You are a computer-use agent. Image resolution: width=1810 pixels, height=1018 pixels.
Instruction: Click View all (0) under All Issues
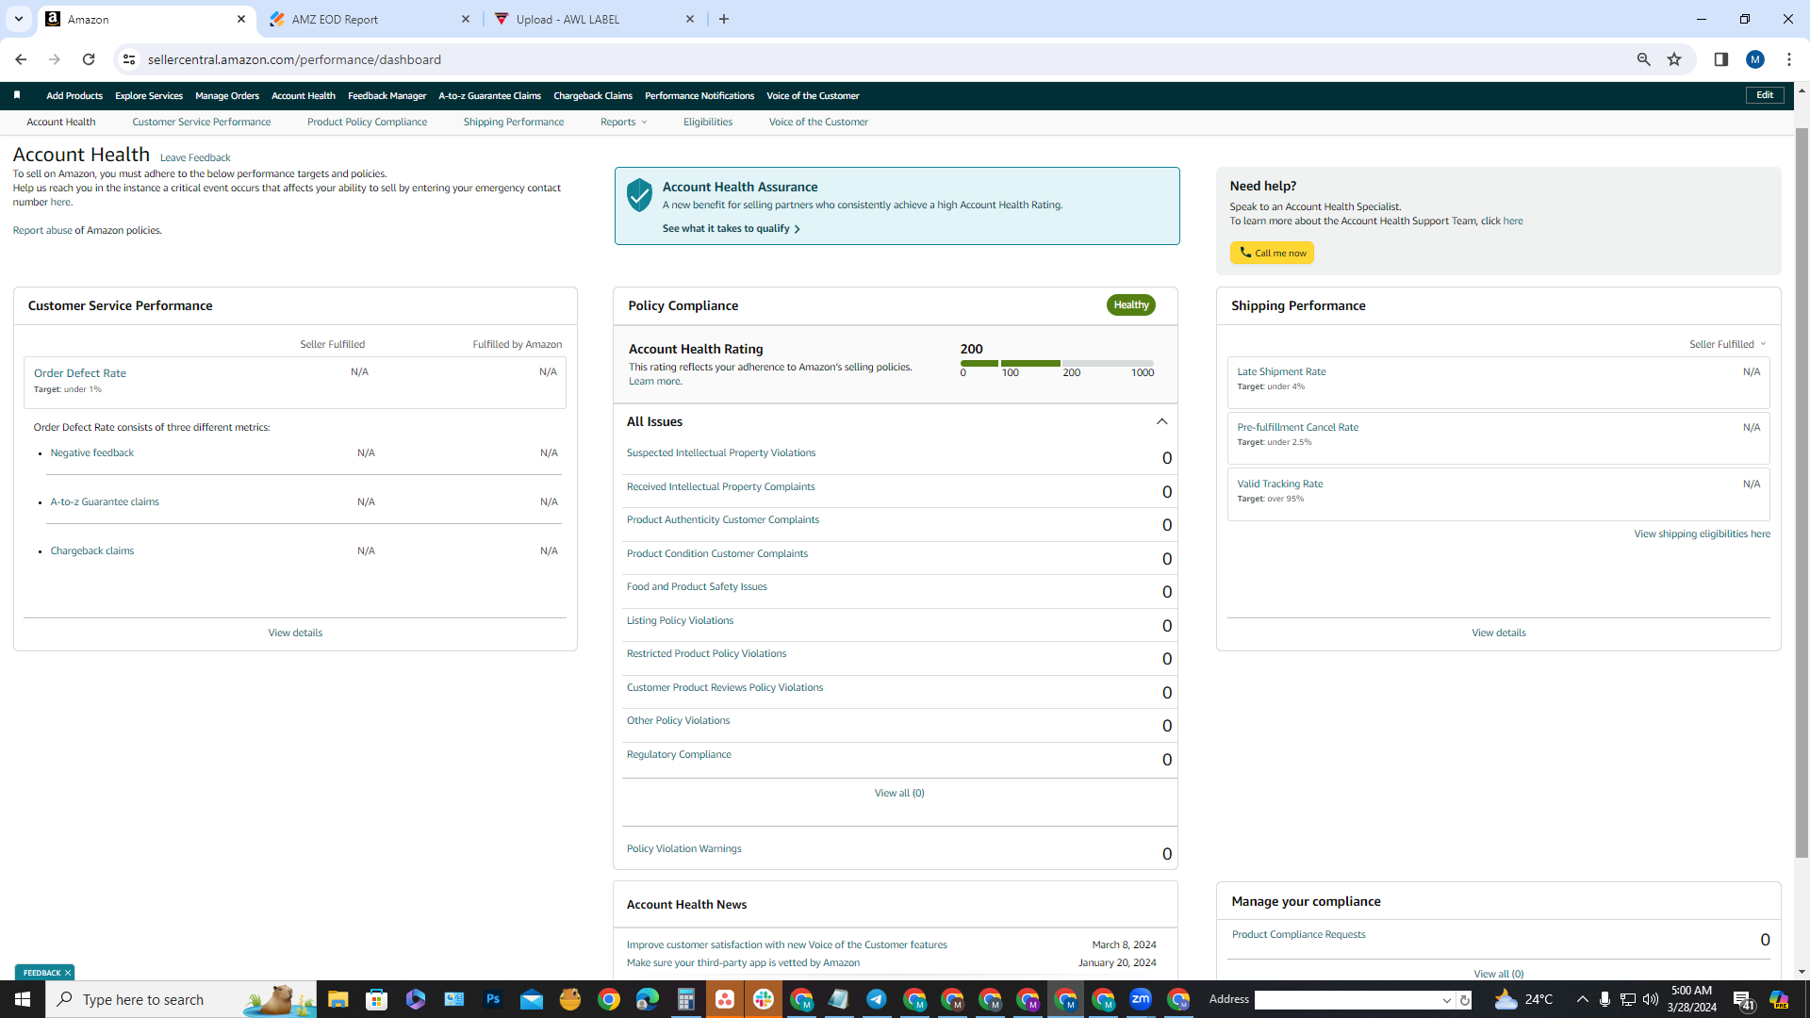(899, 793)
